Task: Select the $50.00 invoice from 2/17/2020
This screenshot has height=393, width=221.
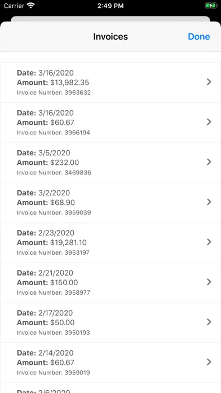Action: [x=111, y=322]
